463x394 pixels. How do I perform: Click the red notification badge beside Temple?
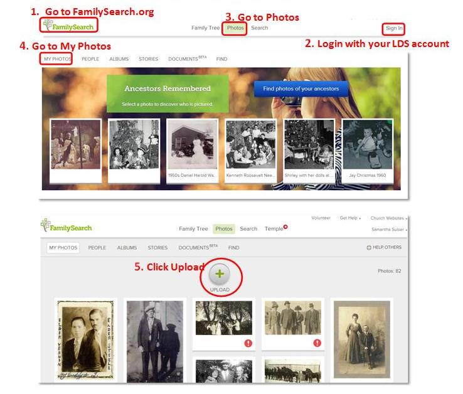[x=285, y=227]
